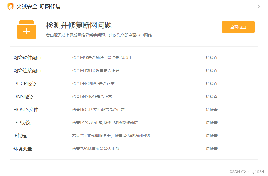The height and width of the screenshot is (176, 268).
Task: Click the 全面检查 button
Action: 238,27
